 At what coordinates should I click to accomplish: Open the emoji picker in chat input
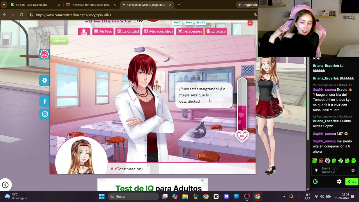point(353,170)
